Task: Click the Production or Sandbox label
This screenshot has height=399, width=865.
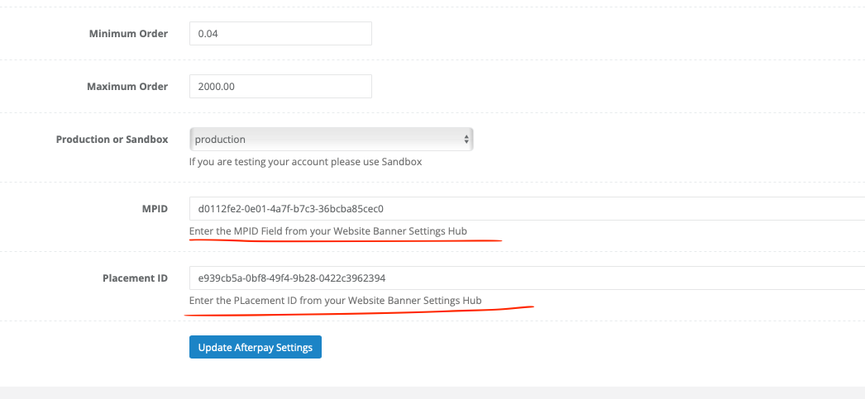Action: 112,140
